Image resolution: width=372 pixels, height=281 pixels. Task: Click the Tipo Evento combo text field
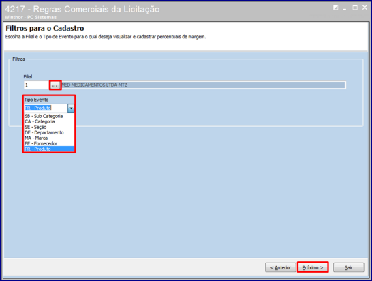46,108
